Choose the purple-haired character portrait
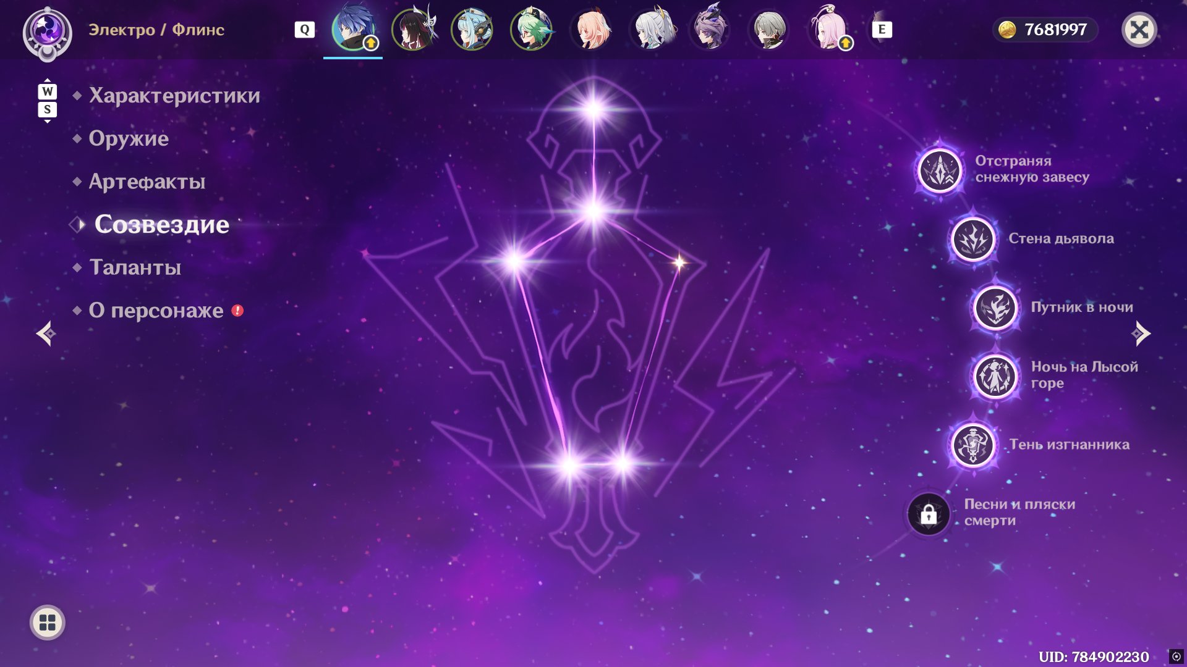Screen dimensions: 1187x667 710,29
